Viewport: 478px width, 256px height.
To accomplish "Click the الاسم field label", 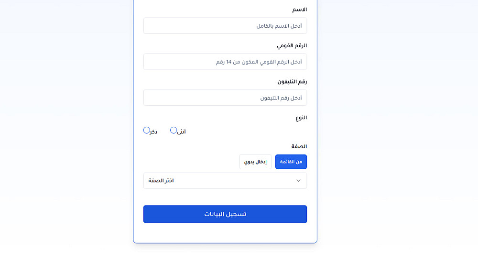I will 300,10.
